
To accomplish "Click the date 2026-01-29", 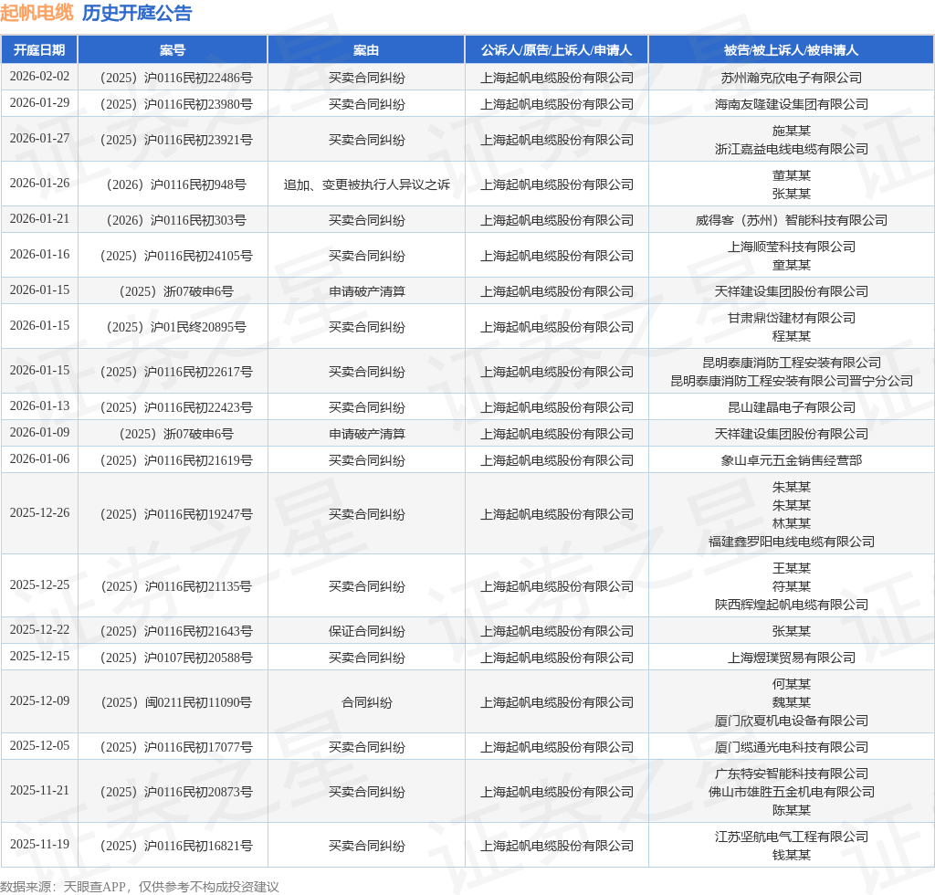I will tap(39, 102).
